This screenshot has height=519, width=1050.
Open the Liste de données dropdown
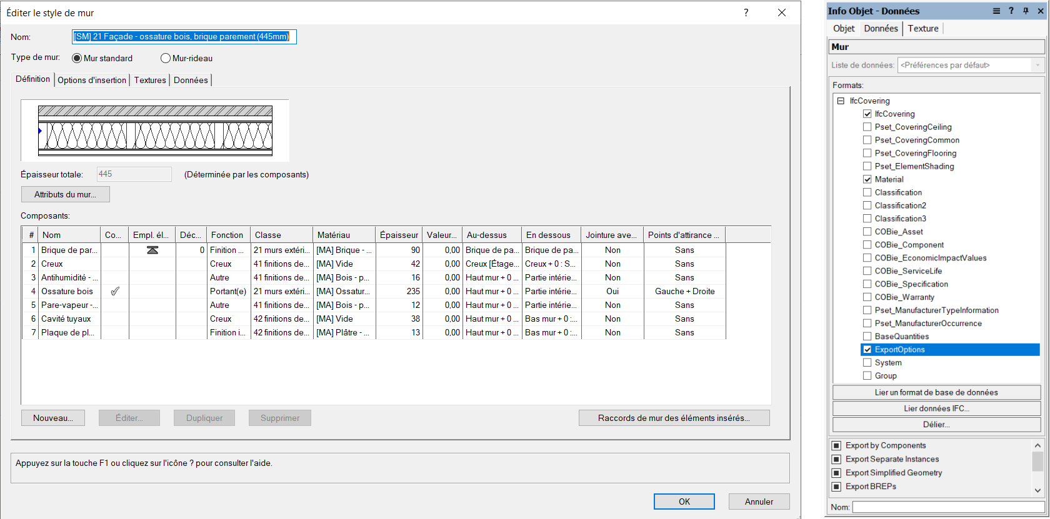point(1037,65)
